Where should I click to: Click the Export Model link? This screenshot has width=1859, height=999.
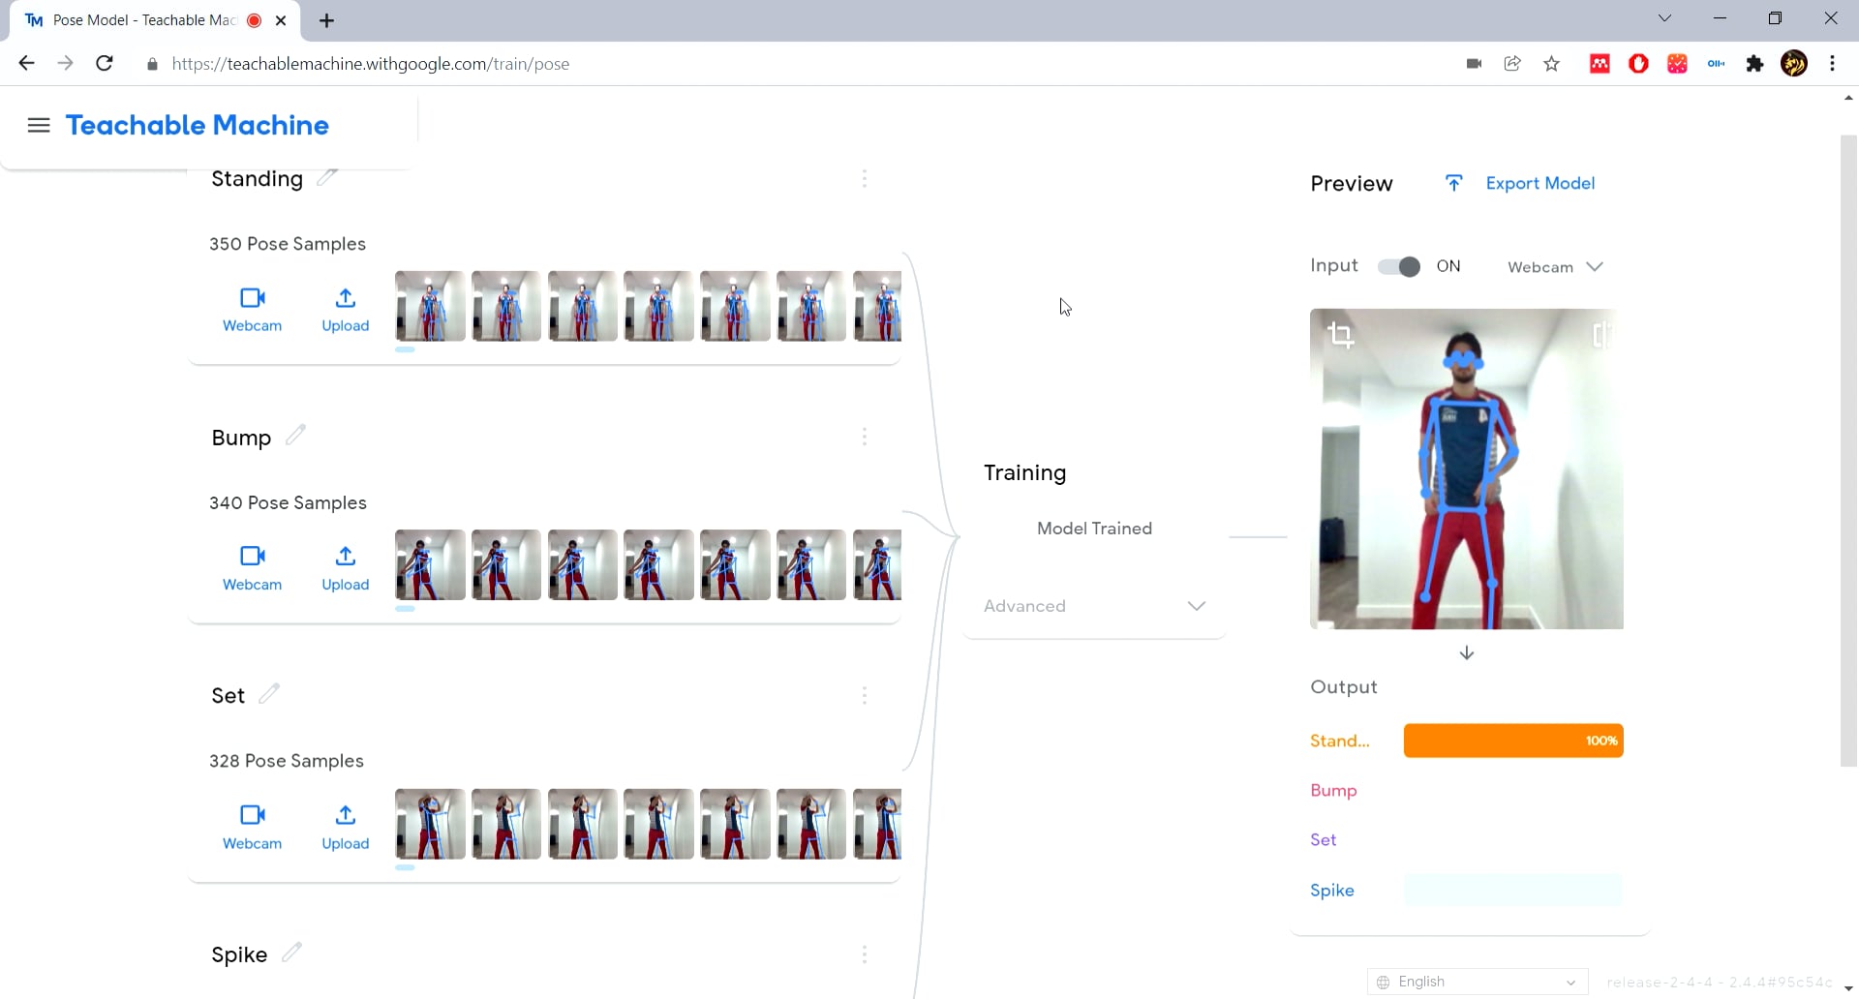1540,182
